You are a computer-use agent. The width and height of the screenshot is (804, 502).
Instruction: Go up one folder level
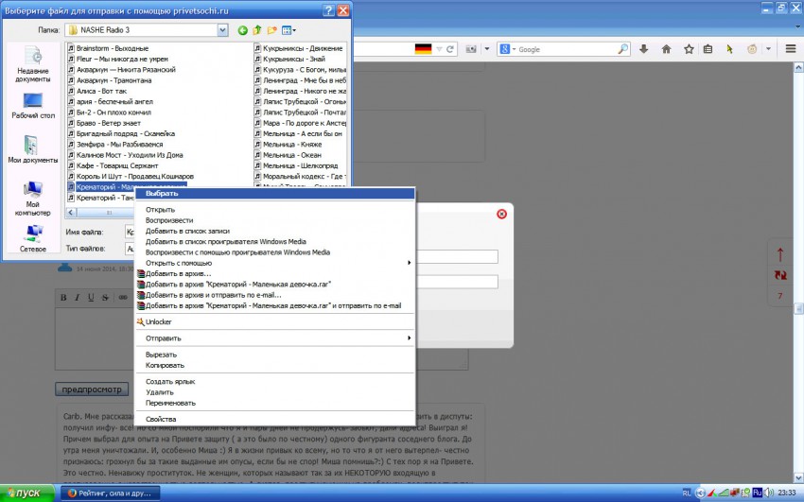[x=257, y=30]
